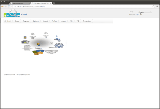This screenshot has height=109, width=160.
Task: Minimize the browser window
Action: [5, 1]
